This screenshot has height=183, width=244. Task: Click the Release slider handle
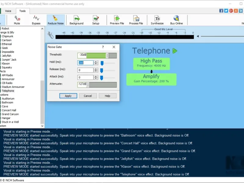tap(102, 70)
